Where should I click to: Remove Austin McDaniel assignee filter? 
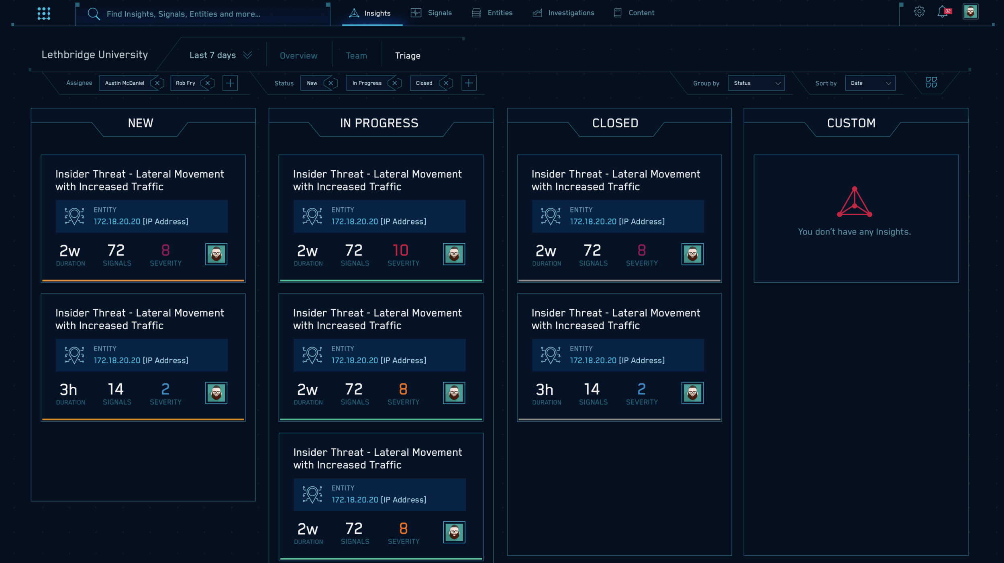pyautogui.click(x=157, y=83)
